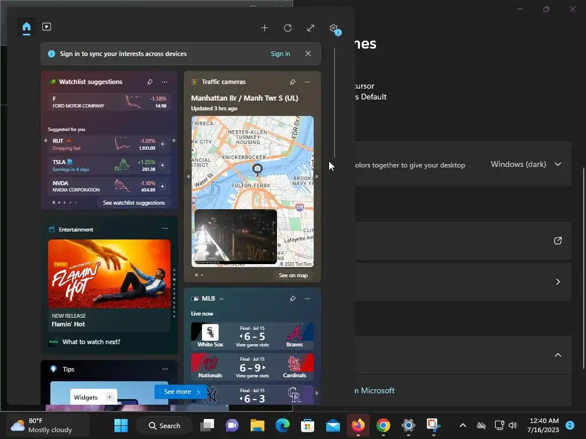Click Sign in link in banner

pyautogui.click(x=280, y=54)
